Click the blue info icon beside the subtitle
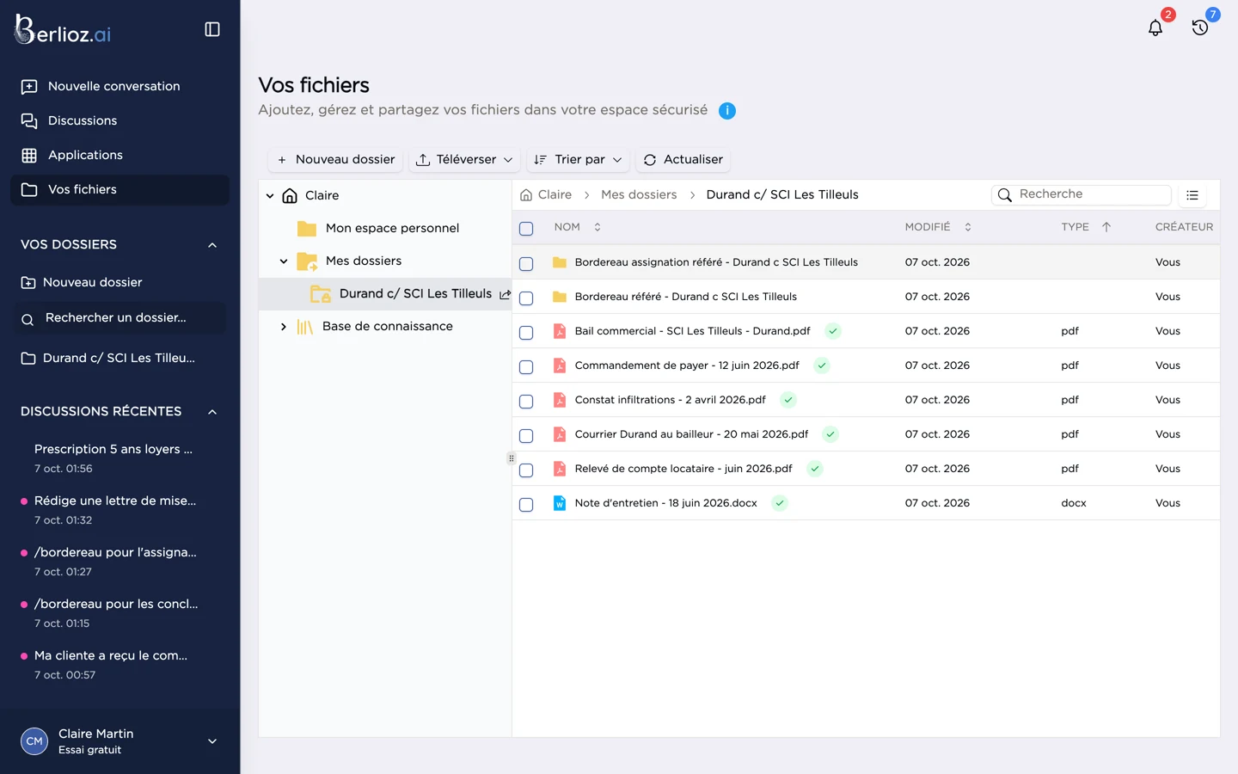This screenshot has height=774, width=1238. 727,111
